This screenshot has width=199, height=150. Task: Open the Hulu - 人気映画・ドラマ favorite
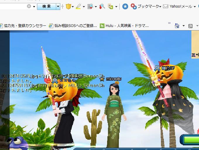(x=124, y=26)
